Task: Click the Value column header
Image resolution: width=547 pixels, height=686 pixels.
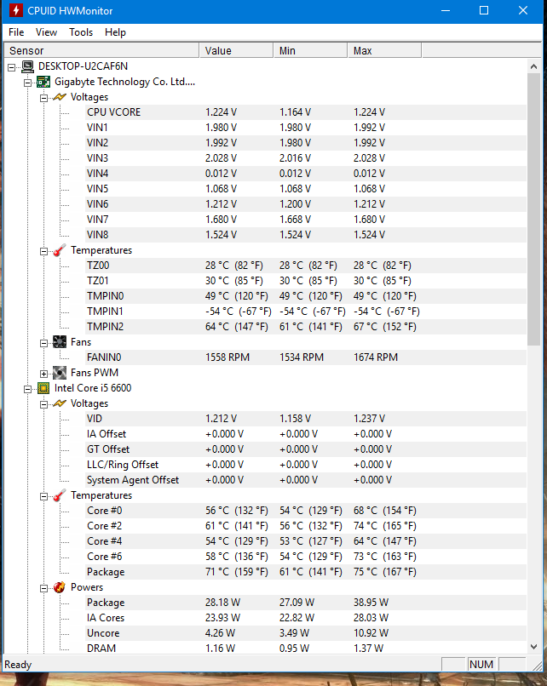Action: point(237,51)
